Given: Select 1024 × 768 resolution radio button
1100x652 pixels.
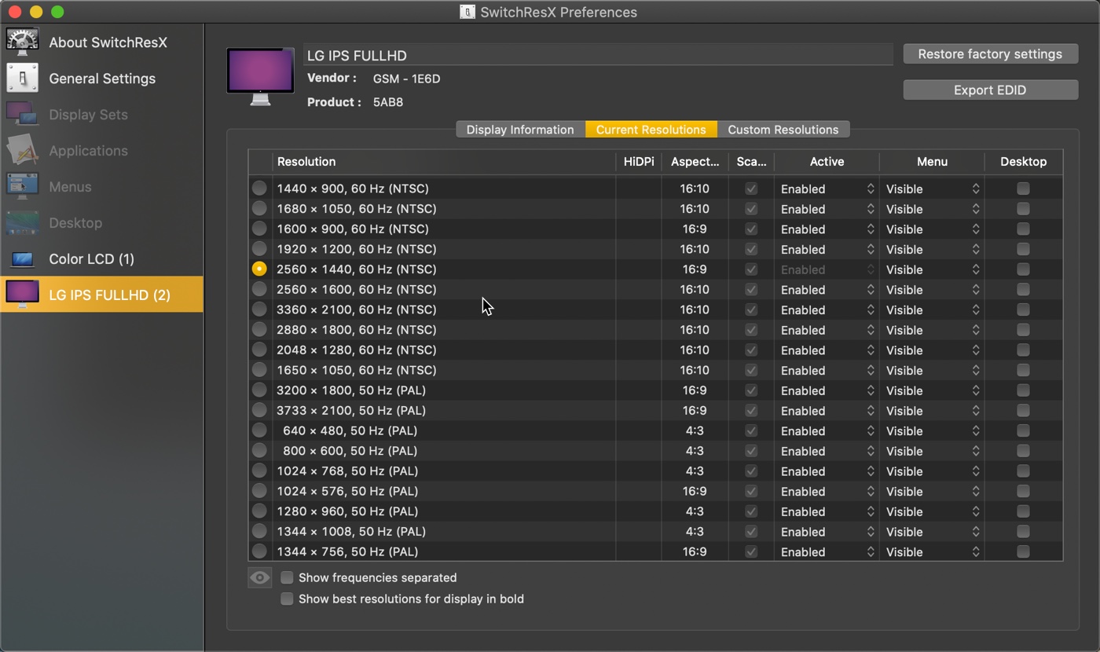Looking at the screenshot, I should (x=259, y=471).
